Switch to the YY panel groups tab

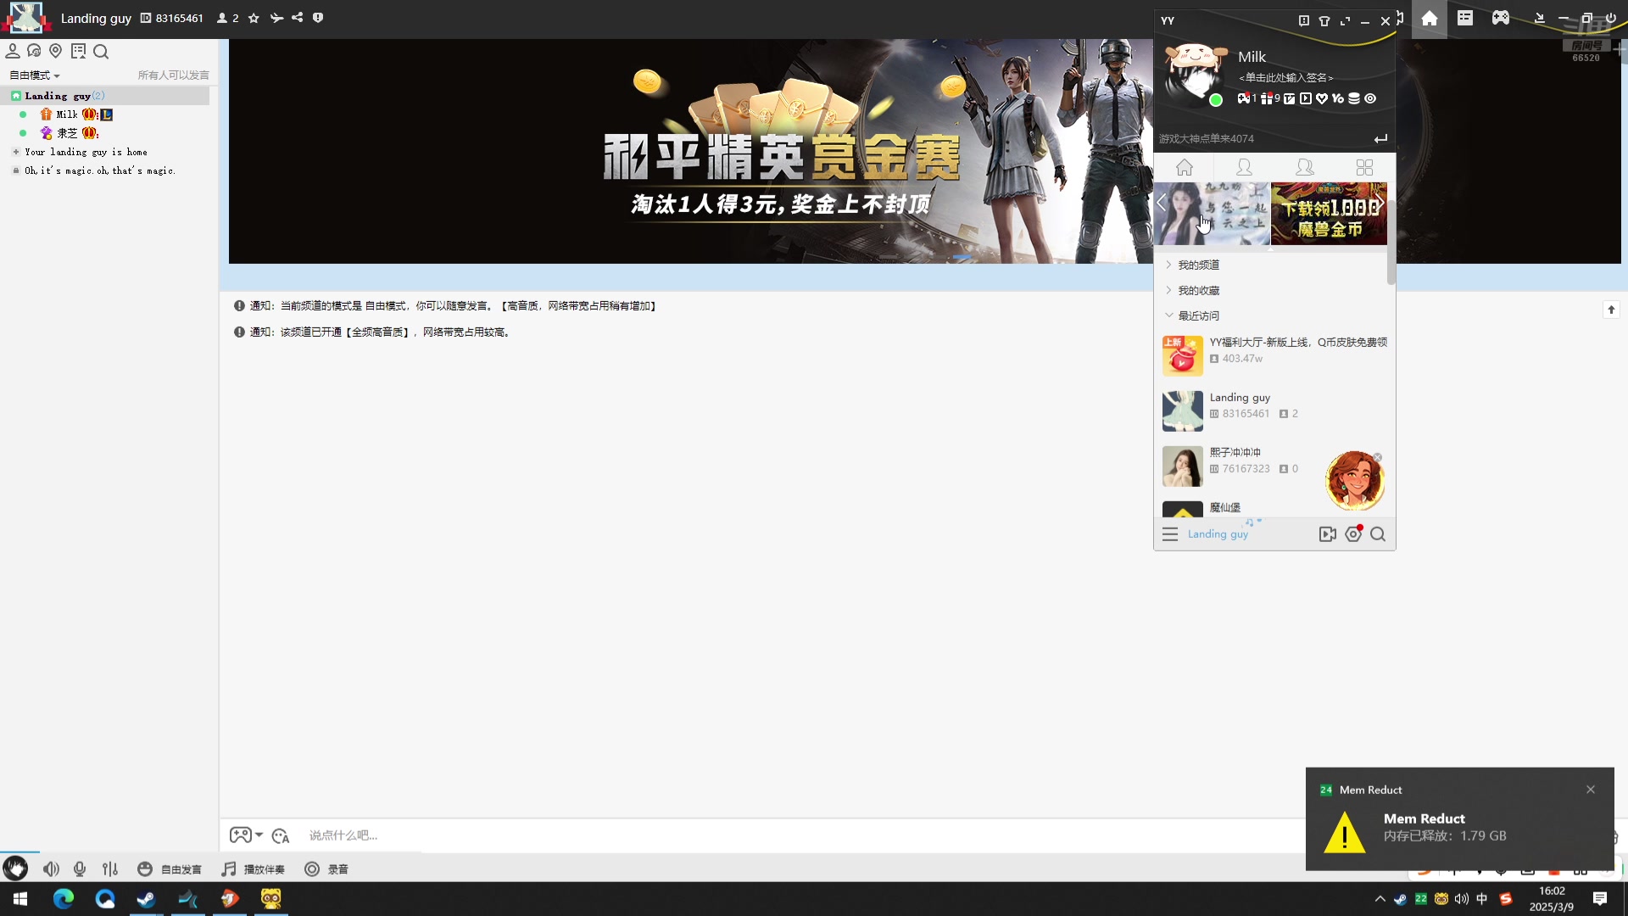(1305, 167)
